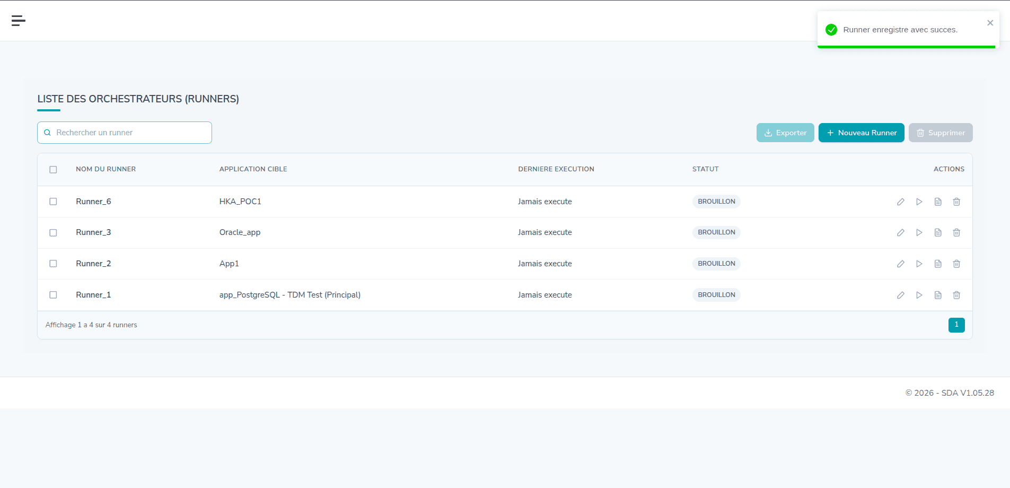The image size is (1010, 488).
Task: Edit Runner_6 with the pencil icon
Action: pyautogui.click(x=901, y=202)
